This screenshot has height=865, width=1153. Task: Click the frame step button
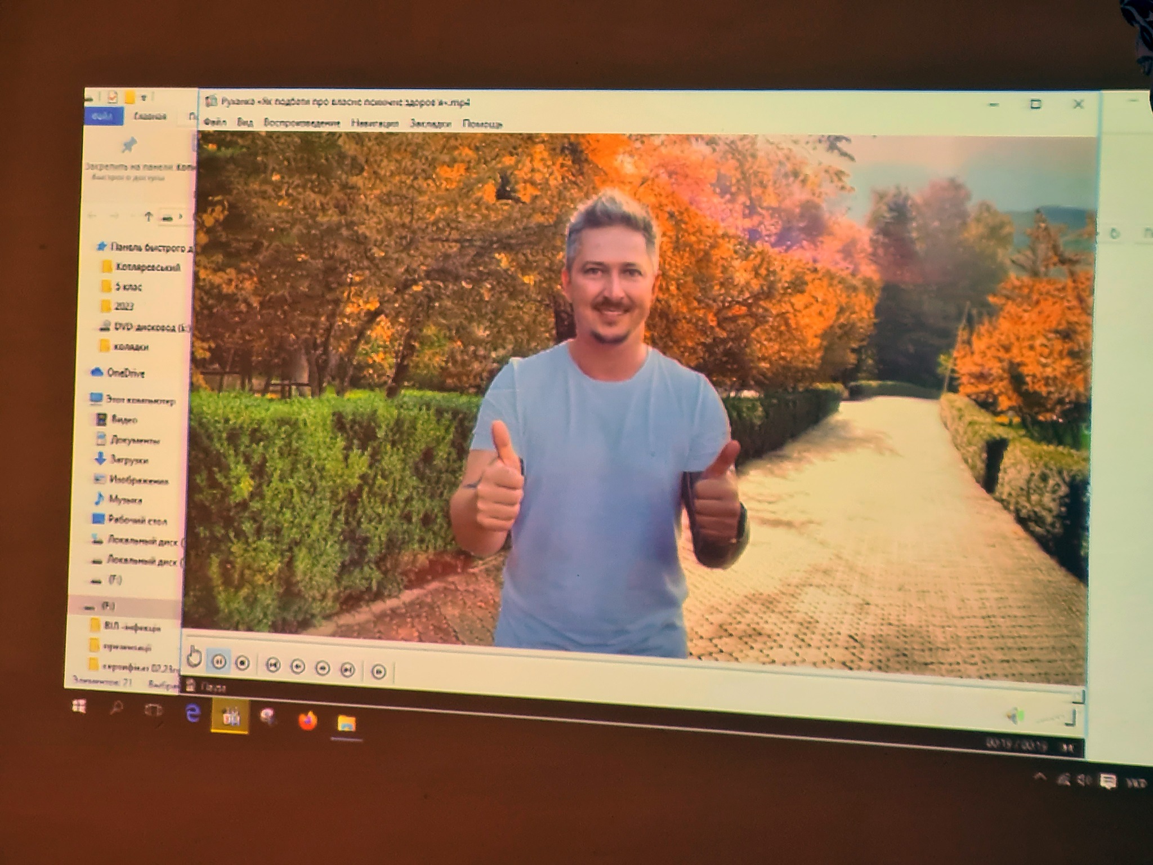click(379, 671)
